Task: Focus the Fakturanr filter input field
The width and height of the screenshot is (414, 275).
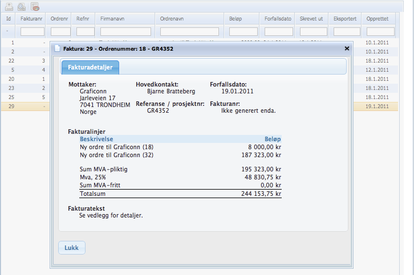Action: (x=32, y=31)
